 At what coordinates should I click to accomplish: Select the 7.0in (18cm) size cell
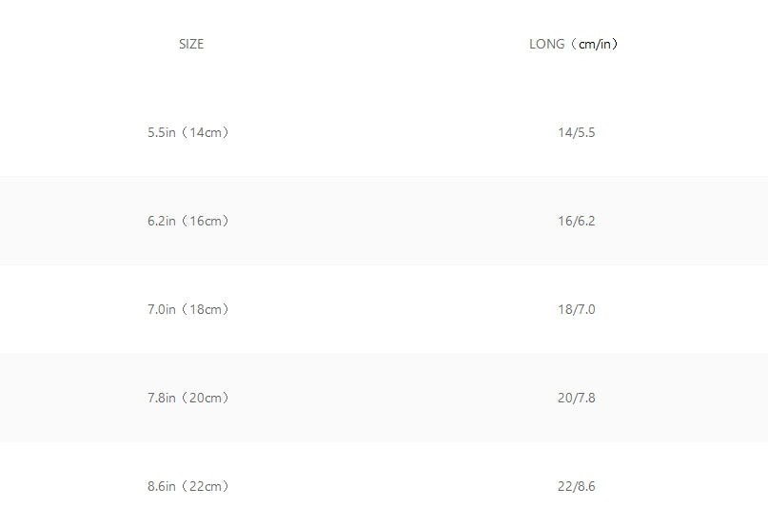(x=188, y=309)
